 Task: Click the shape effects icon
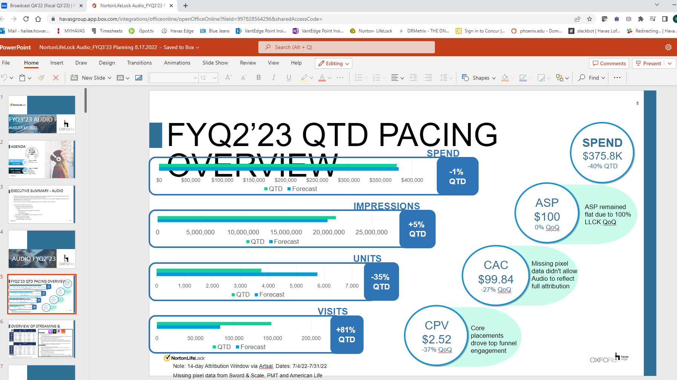click(541, 78)
